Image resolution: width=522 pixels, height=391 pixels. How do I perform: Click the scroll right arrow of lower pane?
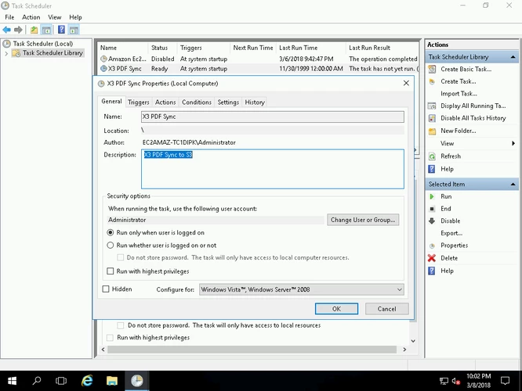[404, 350]
